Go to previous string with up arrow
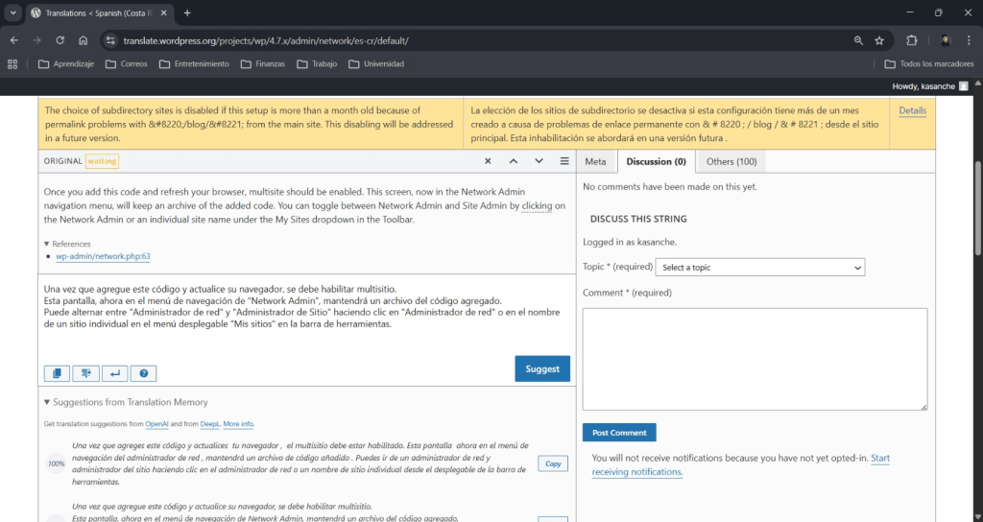The height and width of the screenshot is (522, 983). (514, 161)
